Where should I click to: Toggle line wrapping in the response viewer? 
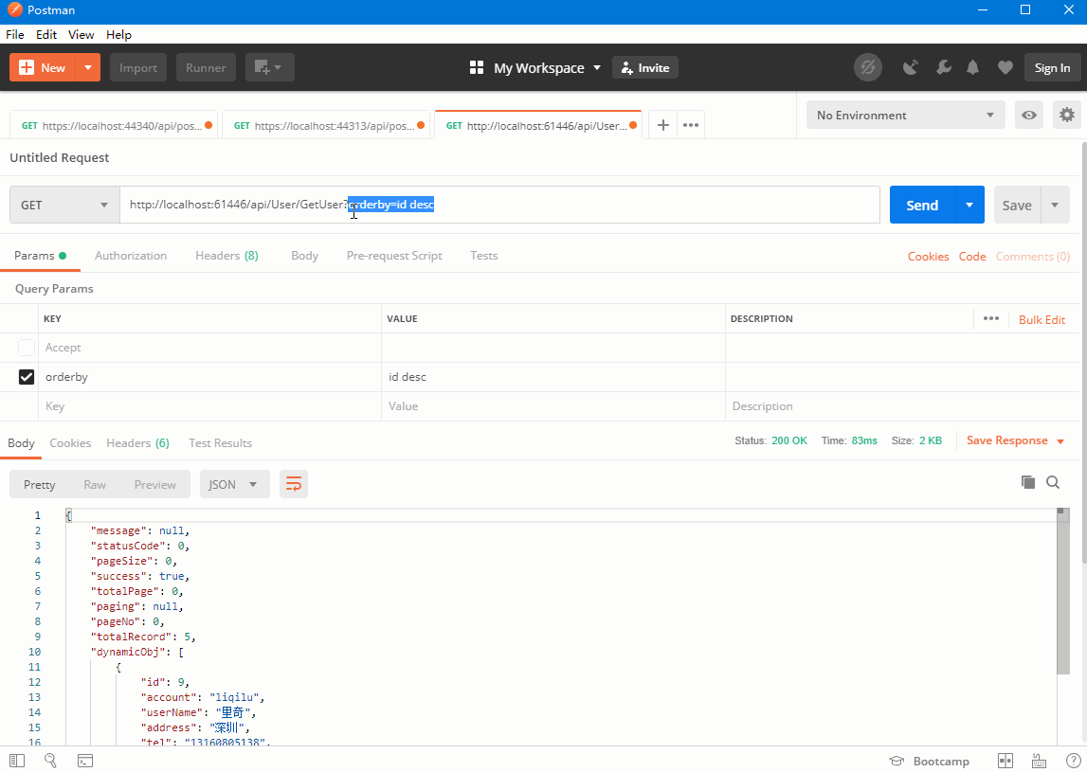pyautogui.click(x=293, y=483)
